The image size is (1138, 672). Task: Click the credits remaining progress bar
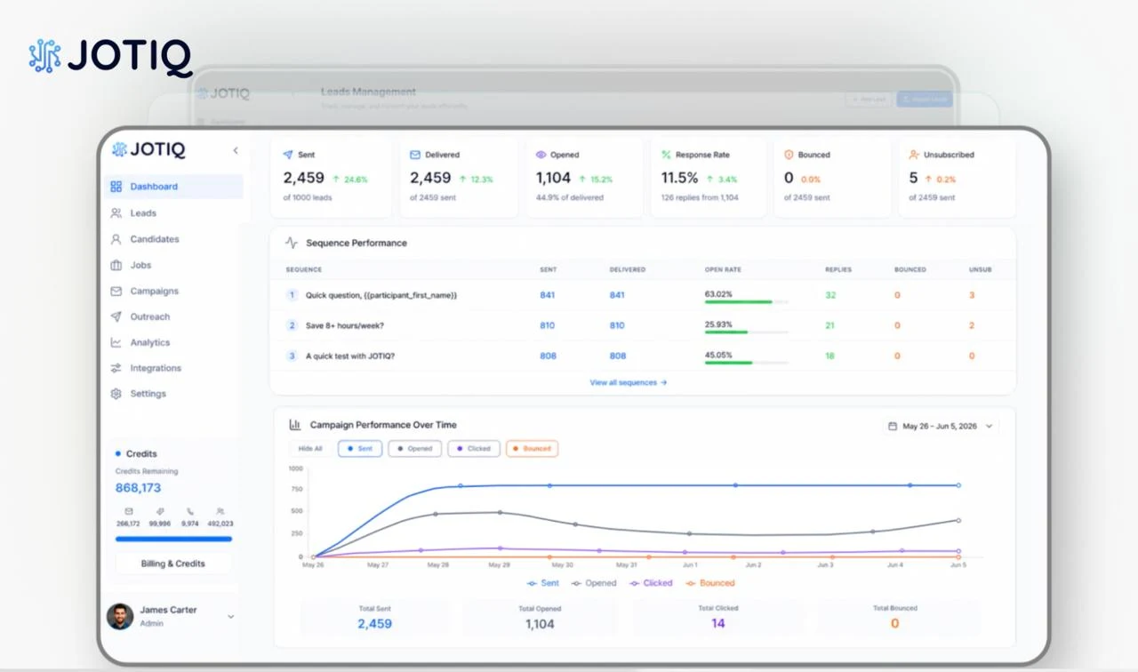(x=173, y=539)
